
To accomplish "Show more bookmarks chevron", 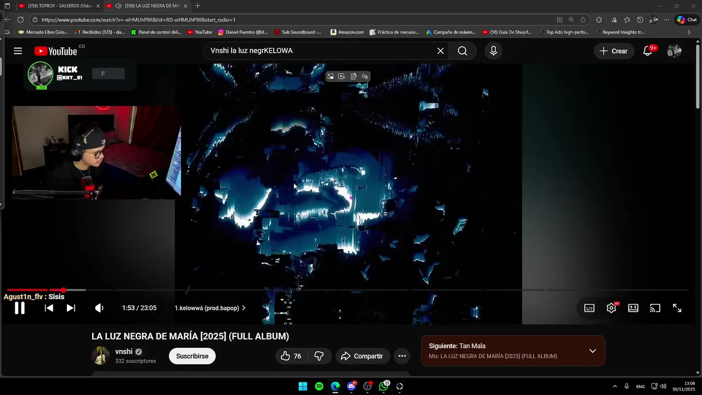I will click(x=689, y=32).
